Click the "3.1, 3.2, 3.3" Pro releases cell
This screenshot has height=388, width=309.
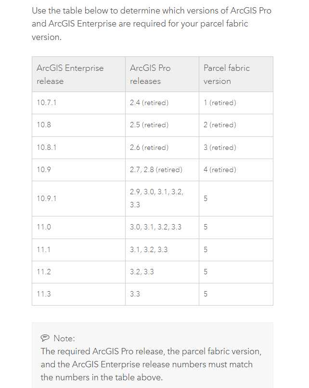point(149,250)
